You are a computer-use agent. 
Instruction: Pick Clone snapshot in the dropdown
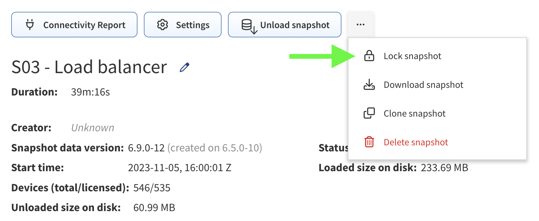coord(414,114)
